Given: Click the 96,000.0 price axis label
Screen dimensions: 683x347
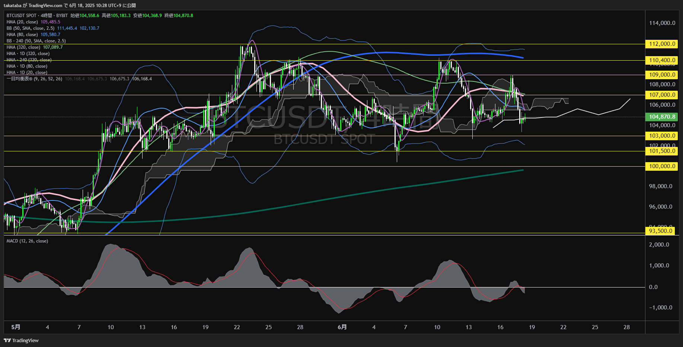Looking at the screenshot, I should pos(661,207).
